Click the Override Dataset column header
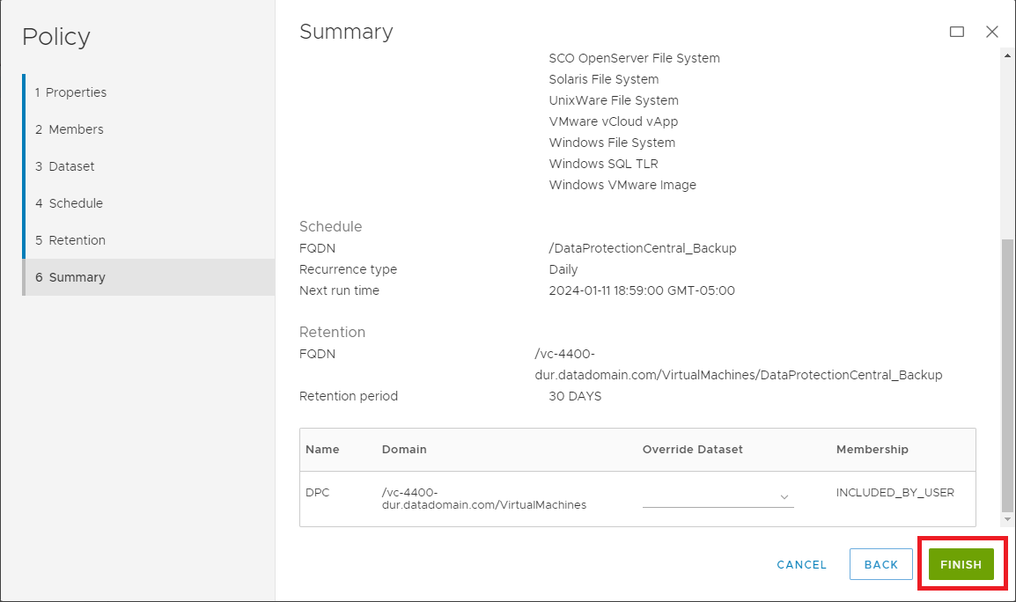This screenshot has width=1016, height=602. 692,450
